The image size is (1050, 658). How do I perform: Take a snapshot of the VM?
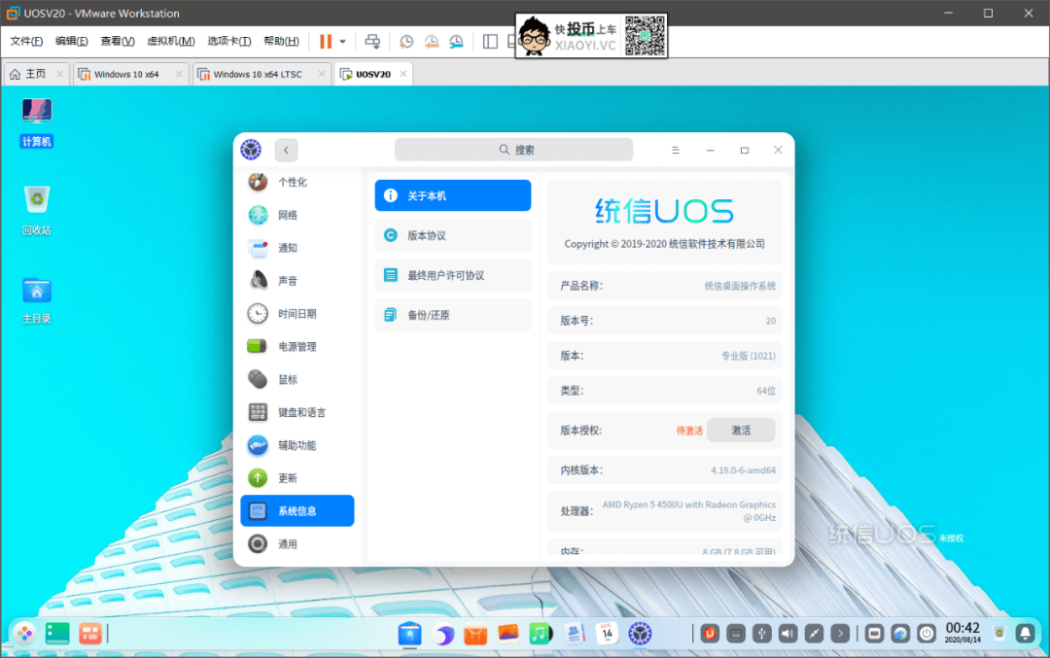[x=405, y=42]
